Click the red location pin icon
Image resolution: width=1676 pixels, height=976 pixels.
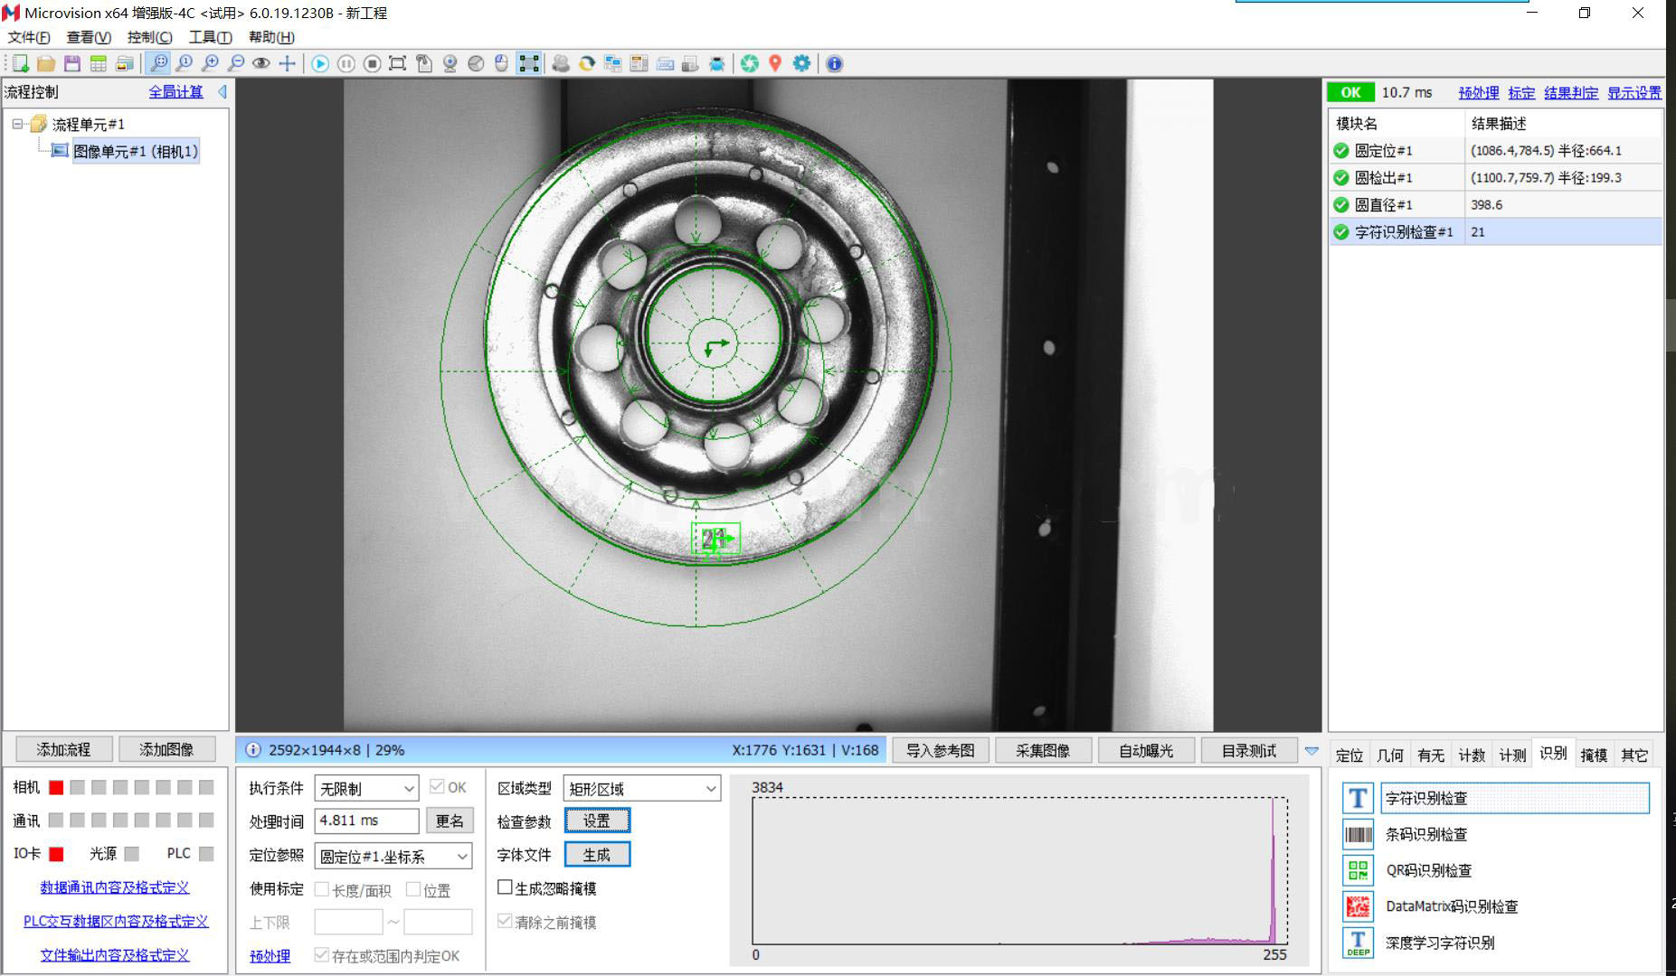tap(775, 63)
